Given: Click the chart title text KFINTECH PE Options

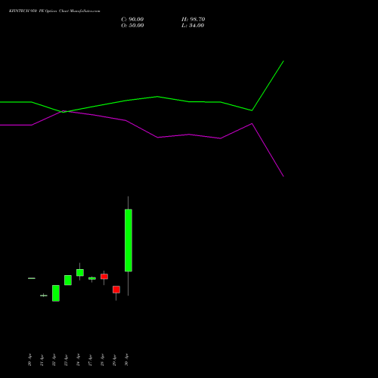Looking at the screenshot, I should click(54, 11).
